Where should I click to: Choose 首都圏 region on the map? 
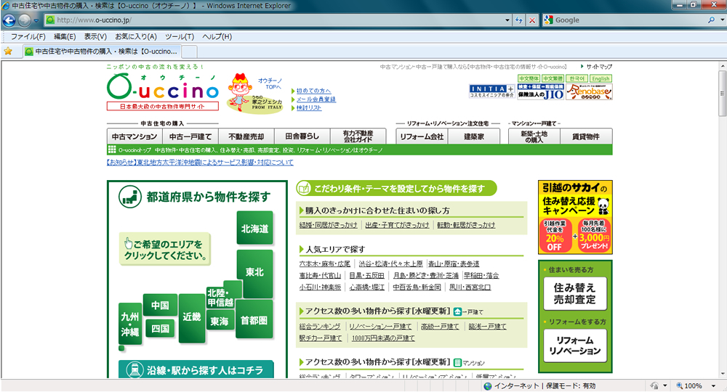(254, 320)
